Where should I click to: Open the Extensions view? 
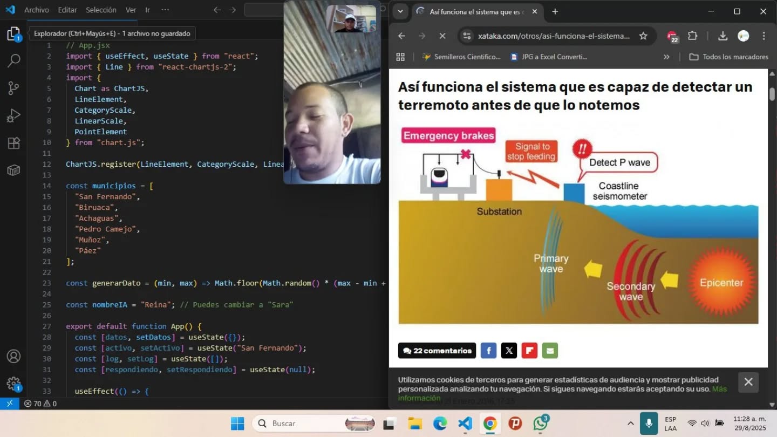[x=13, y=143]
